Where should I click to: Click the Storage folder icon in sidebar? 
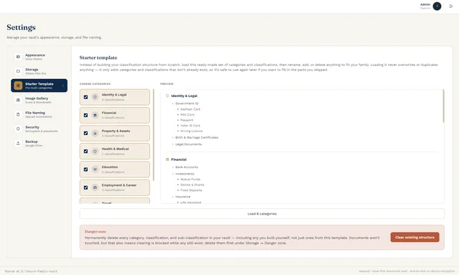(18, 71)
